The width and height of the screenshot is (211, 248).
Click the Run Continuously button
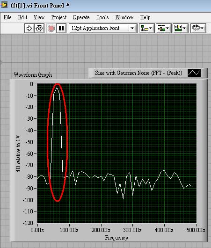click(x=39, y=29)
